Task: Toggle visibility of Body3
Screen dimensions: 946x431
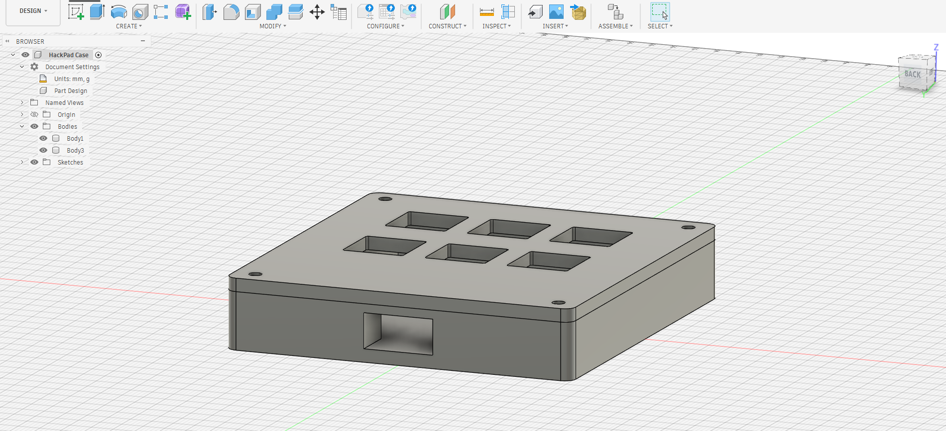Action: click(43, 150)
